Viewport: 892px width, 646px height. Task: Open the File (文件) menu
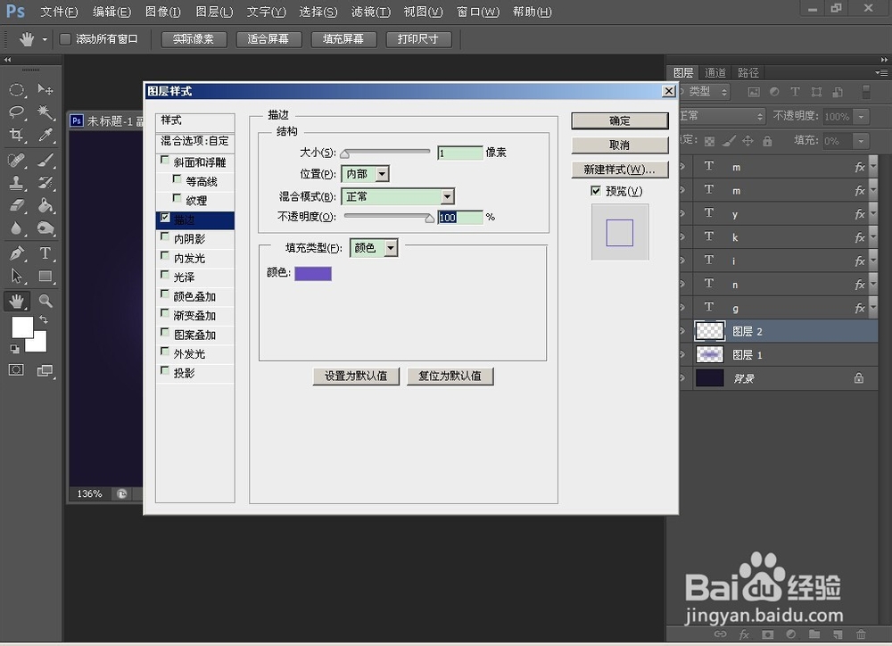pos(59,12)
